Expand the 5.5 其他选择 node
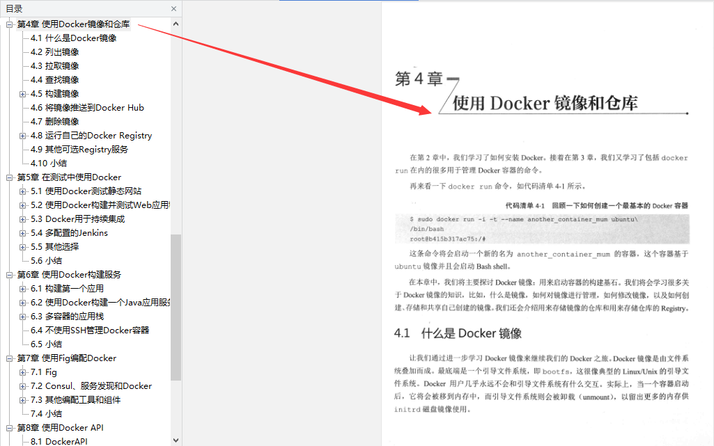The width and height of the screenshot is (714, 446). click(x=23, y=247)
